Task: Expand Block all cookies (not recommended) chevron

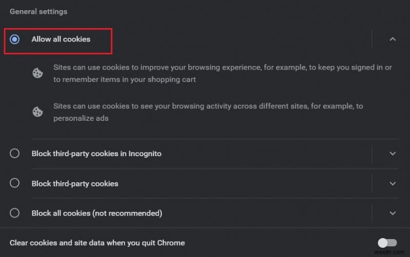Action: 393,213
